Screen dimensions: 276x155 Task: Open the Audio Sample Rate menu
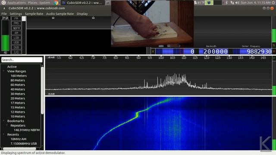pyautogui.click(x=60, y=14)
